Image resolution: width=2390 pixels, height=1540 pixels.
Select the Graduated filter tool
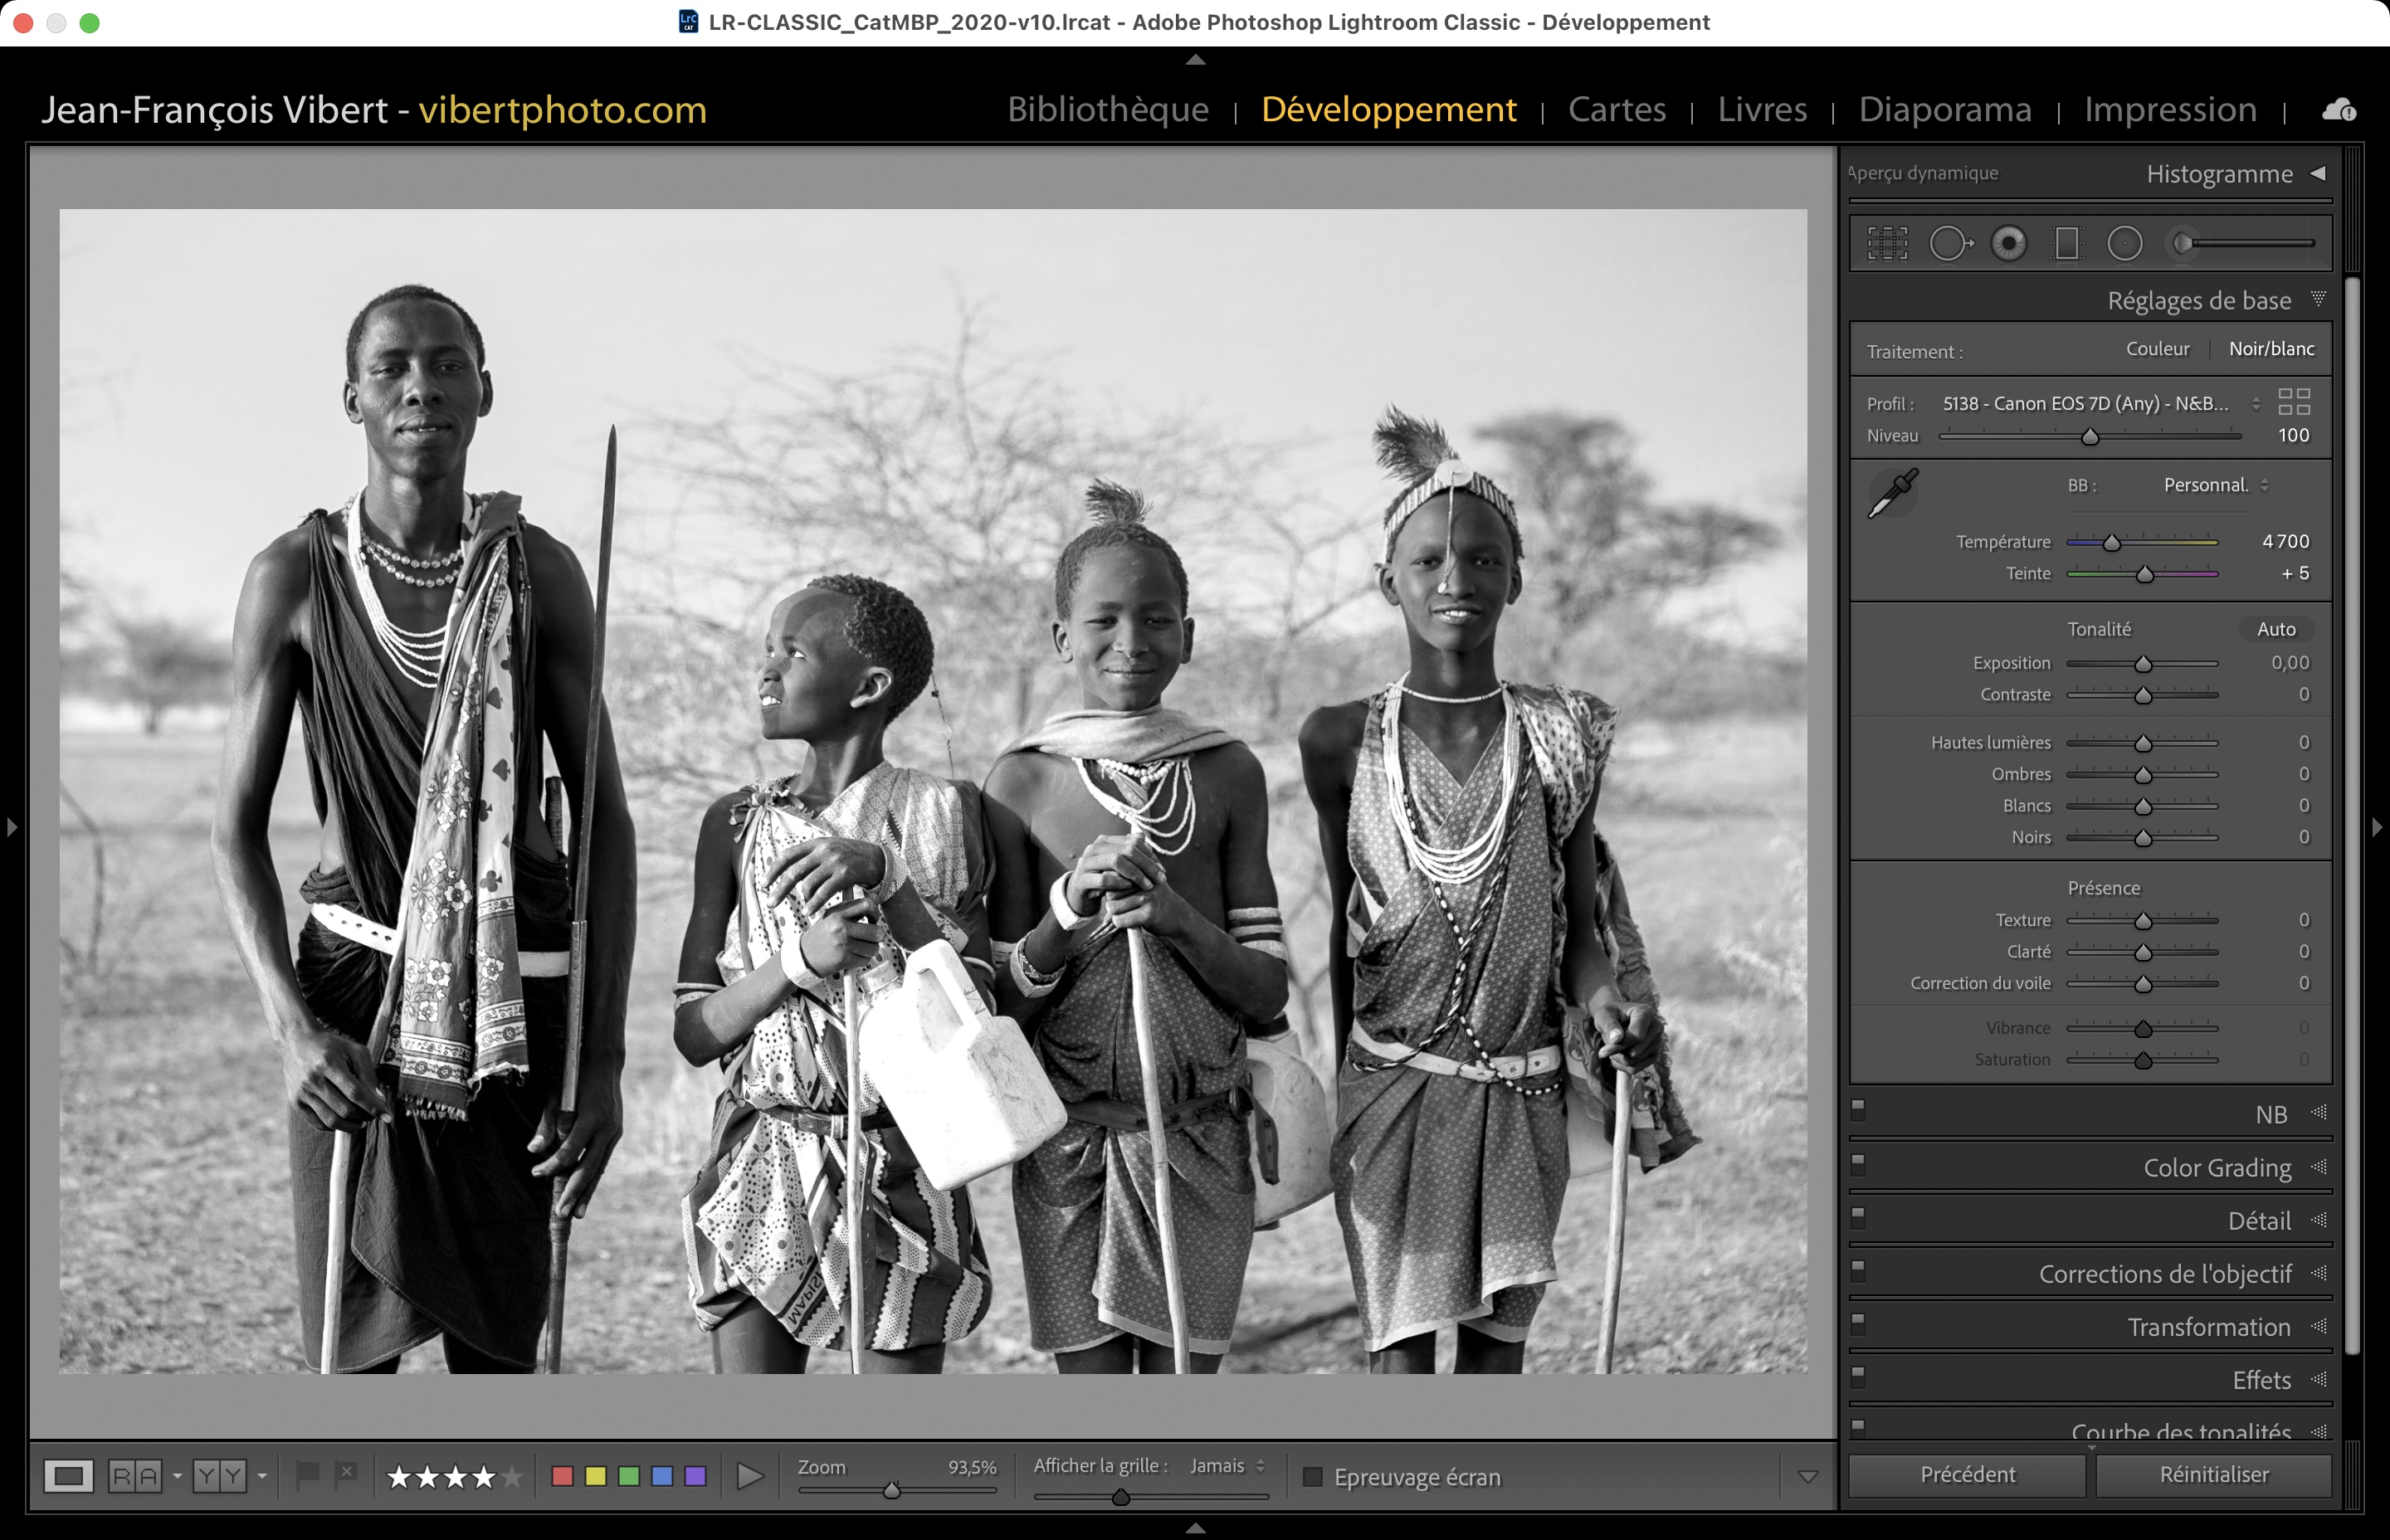pyautogui.click(x=2066, y=243)
